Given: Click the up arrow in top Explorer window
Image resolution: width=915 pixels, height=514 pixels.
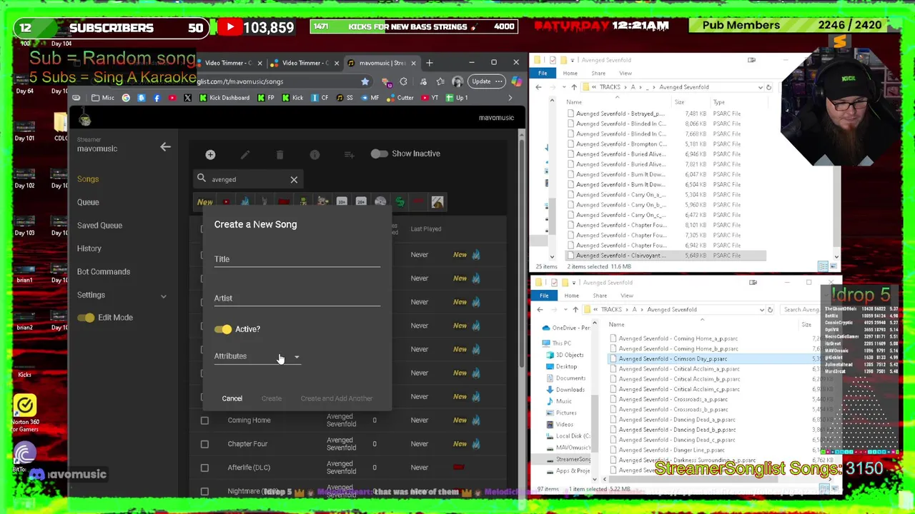Looking at the screenshot, I should [x=573, y=87].
